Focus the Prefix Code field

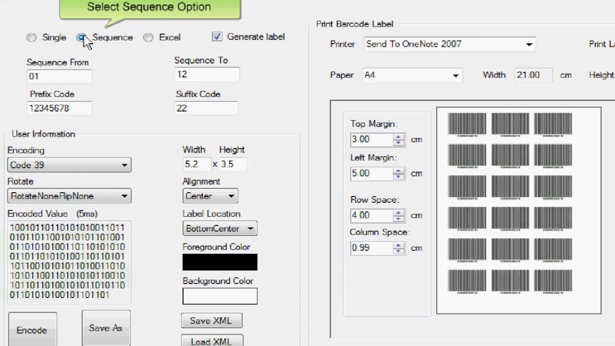tap(59, 108)
